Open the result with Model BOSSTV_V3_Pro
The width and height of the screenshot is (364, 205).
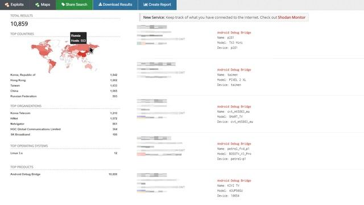coord(234,154)
